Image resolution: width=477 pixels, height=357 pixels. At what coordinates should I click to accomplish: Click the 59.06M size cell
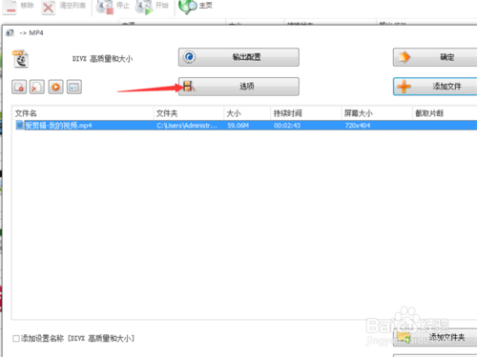tap(238, 126)
